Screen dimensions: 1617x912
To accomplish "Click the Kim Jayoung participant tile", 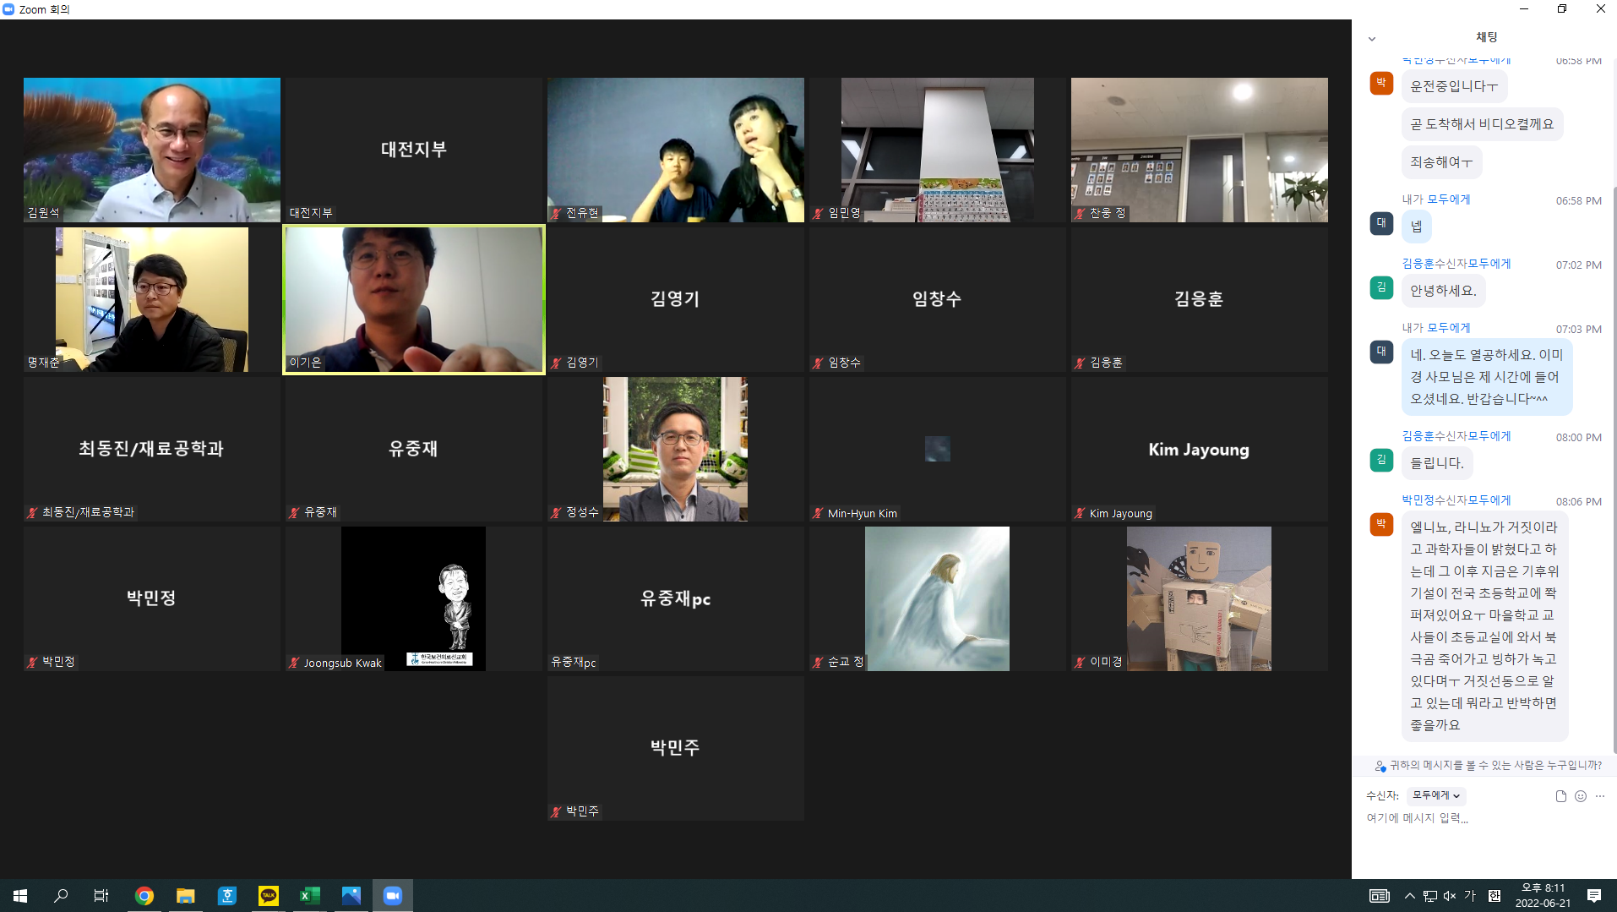I will pos(1200,449).
